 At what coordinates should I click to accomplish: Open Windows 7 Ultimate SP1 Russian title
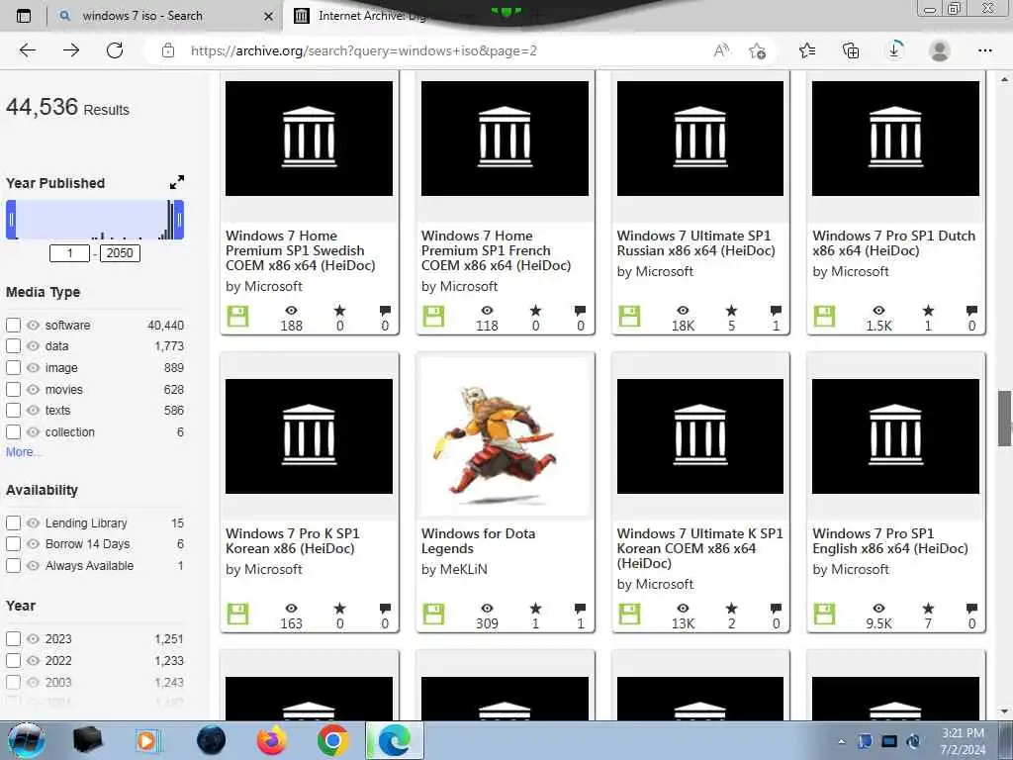(695, 243)
